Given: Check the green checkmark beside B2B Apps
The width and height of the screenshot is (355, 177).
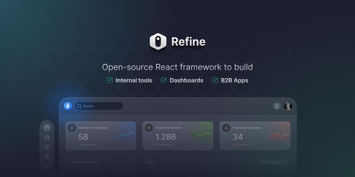Looking at the screenshot, I should pyautogui.click(x=215, y=80).
